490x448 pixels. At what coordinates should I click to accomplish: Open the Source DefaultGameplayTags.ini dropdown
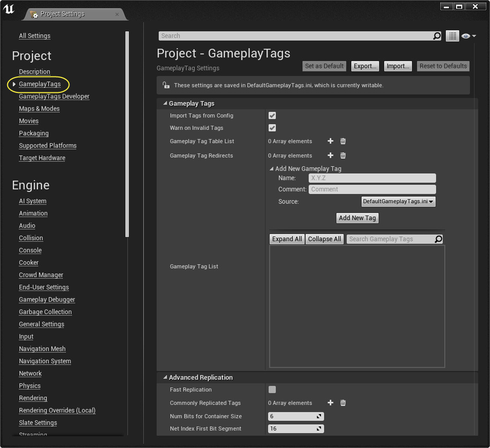pos(398,202)
